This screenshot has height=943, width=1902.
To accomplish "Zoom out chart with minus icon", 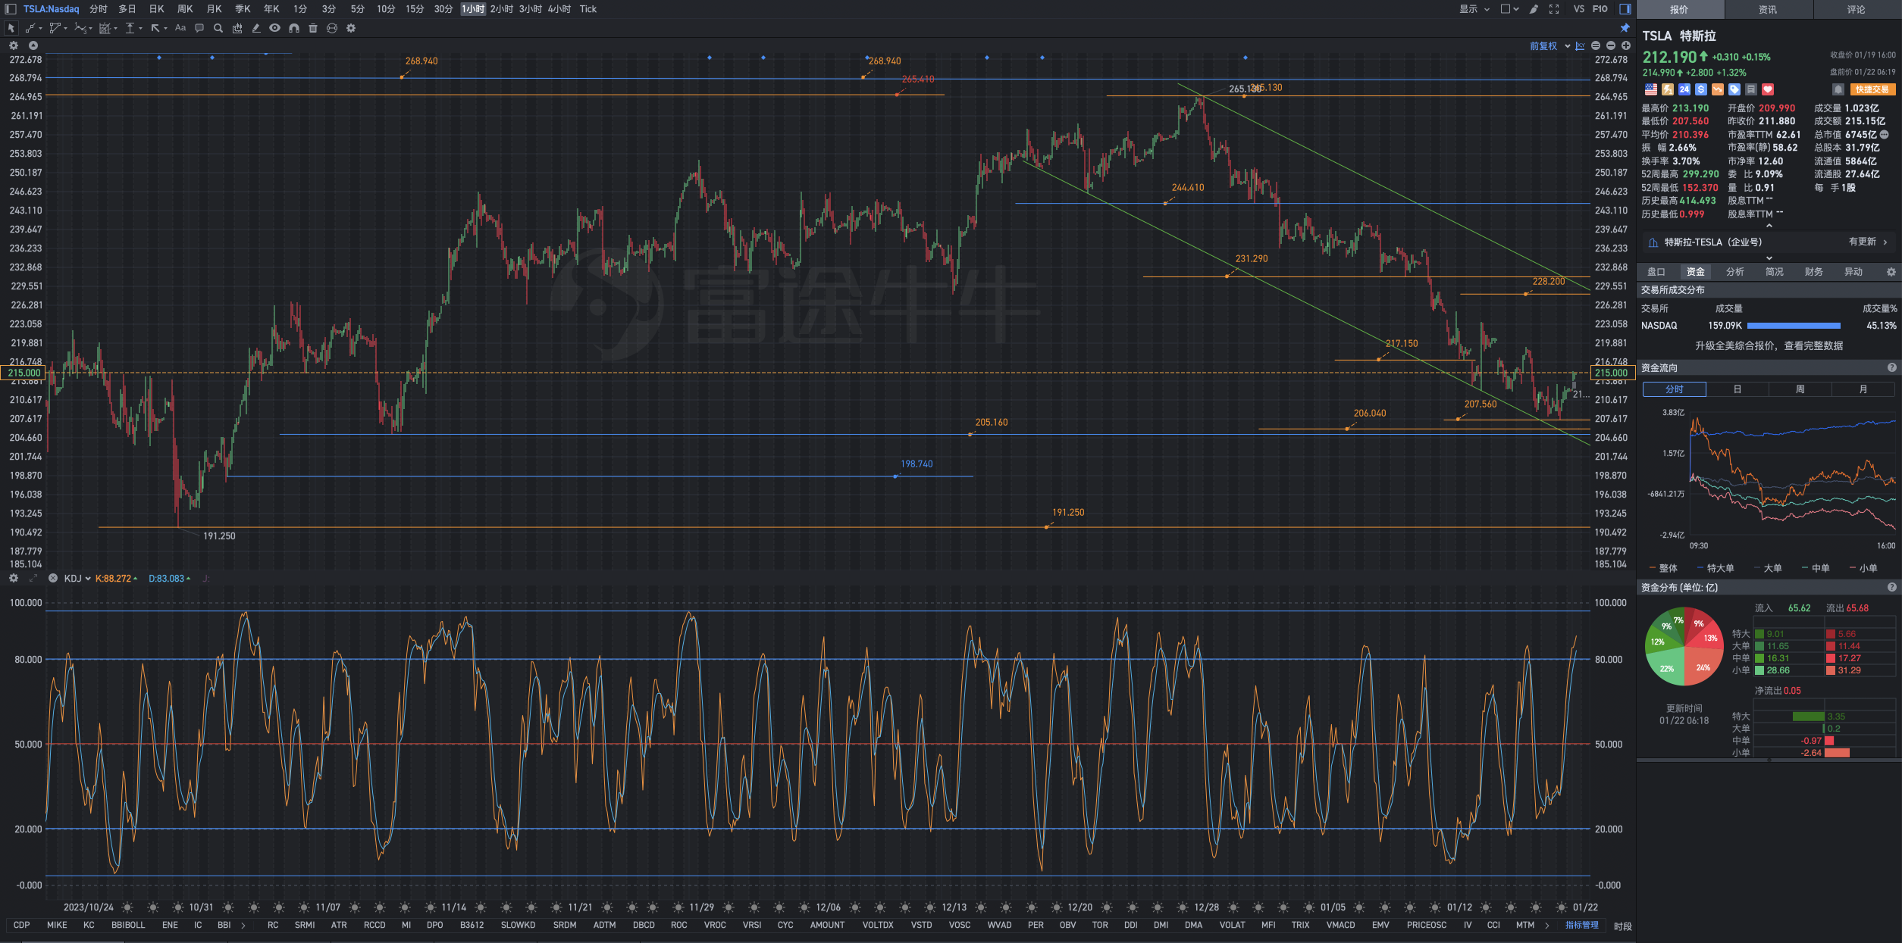I will [x=1611, y=46].
